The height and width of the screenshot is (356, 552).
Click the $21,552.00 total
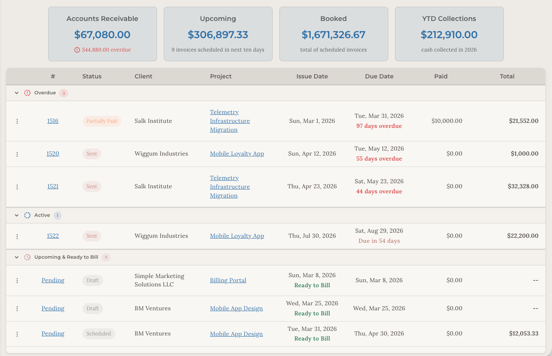524,121
